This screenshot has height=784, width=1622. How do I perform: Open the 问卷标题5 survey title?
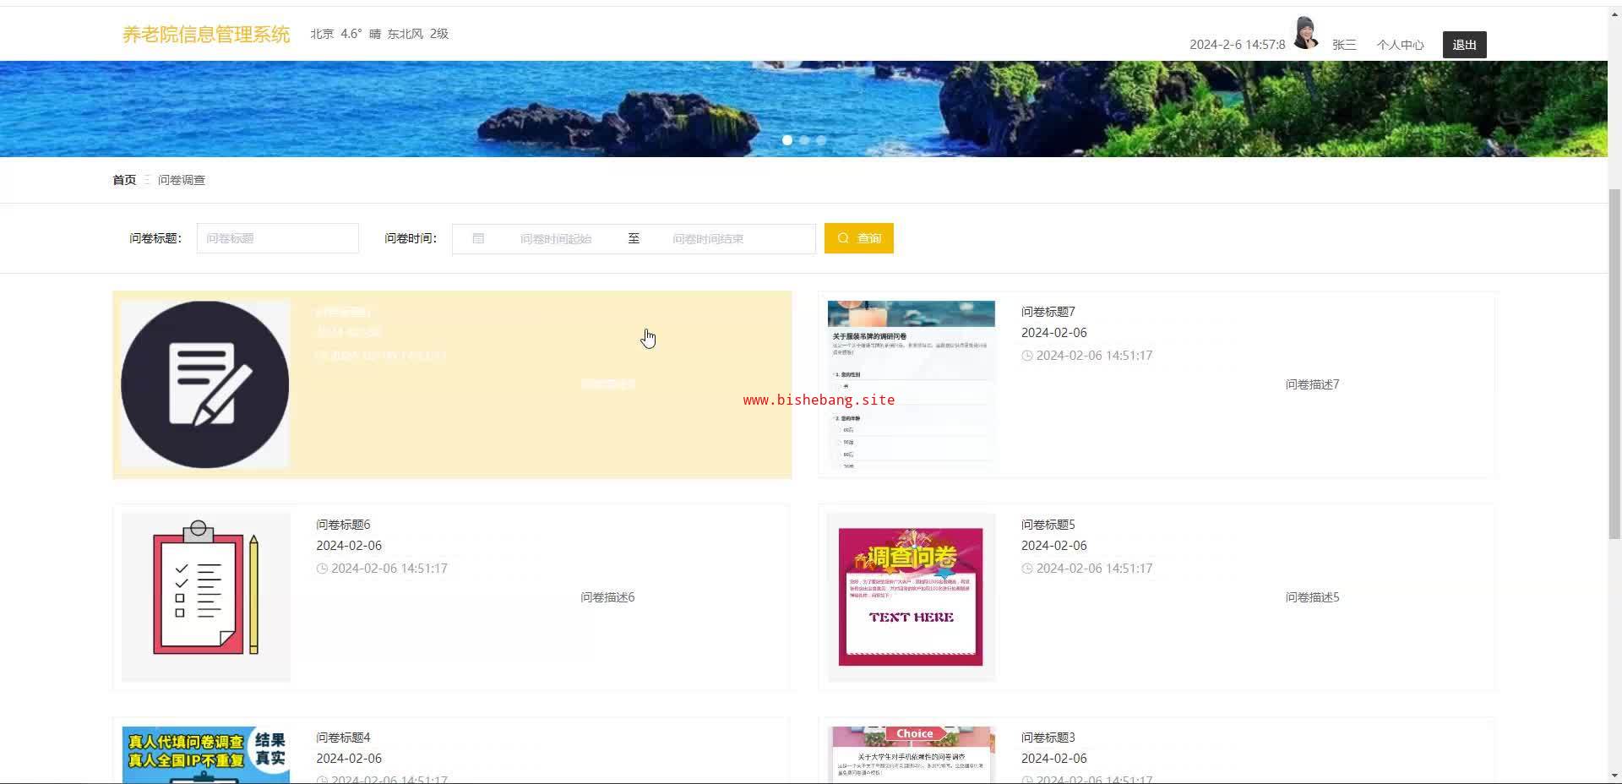click(x=1048, y=525)
